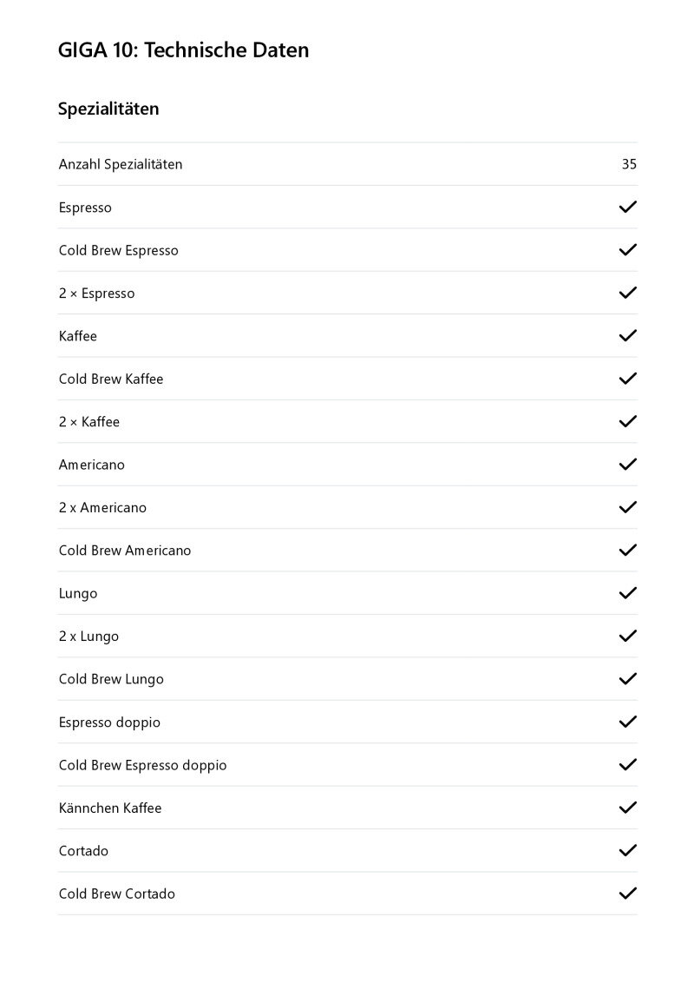Image resolution: width=694 pixels, height=983 pixels.
Task: Click the Cold Brew Lungo checkmark
Action: pos(627,679)
